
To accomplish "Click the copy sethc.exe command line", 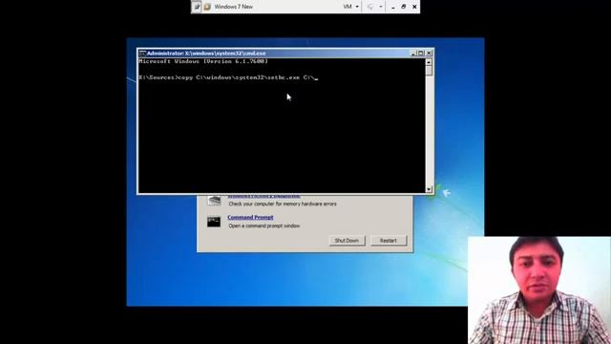I will click(x=228, y=77).
